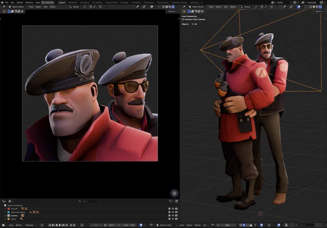327x228 pixels.
Task: Expand the lights collection
Action: (5, 219)
